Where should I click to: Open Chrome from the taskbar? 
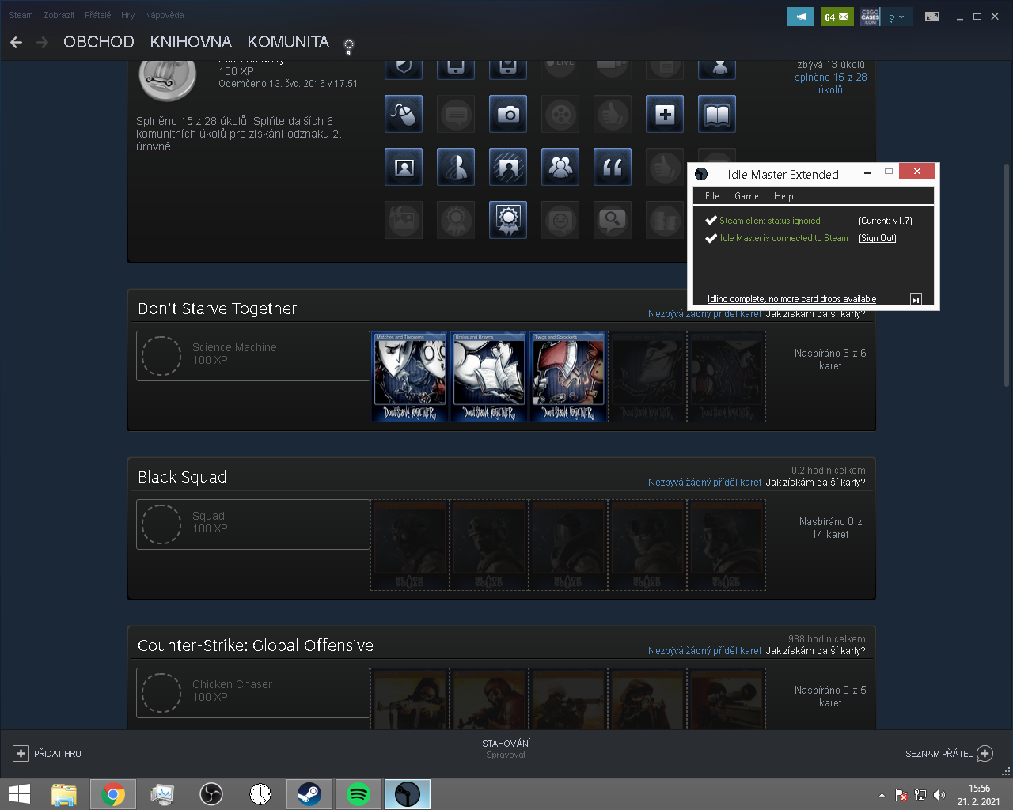pyautogui.click(x=113, y=794)
